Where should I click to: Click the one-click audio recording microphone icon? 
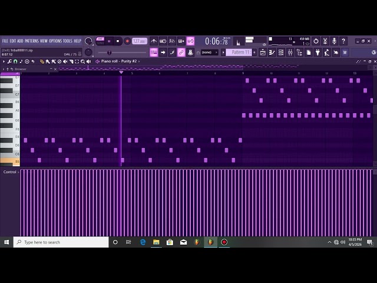click(x=334, y=41)
